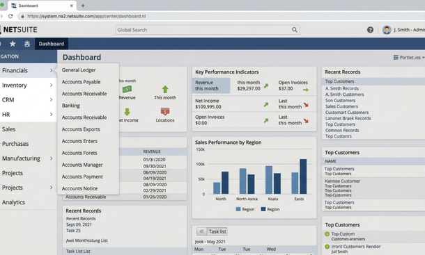
Task: Click the date 09/30/2021
Action: pyautogui.click(x=155, y=166)
